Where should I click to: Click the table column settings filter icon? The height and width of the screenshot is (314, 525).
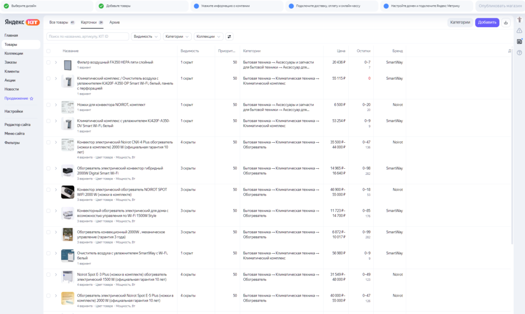tap(229, 36)
